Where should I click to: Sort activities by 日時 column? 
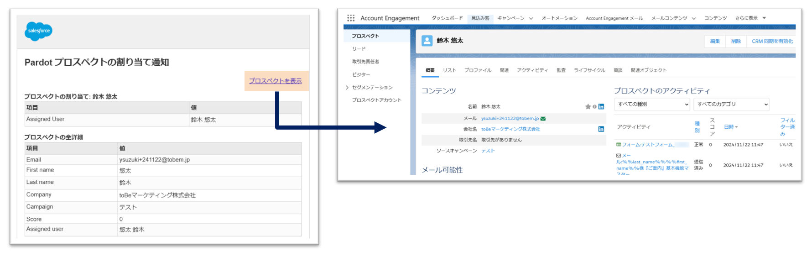[731, 127]
